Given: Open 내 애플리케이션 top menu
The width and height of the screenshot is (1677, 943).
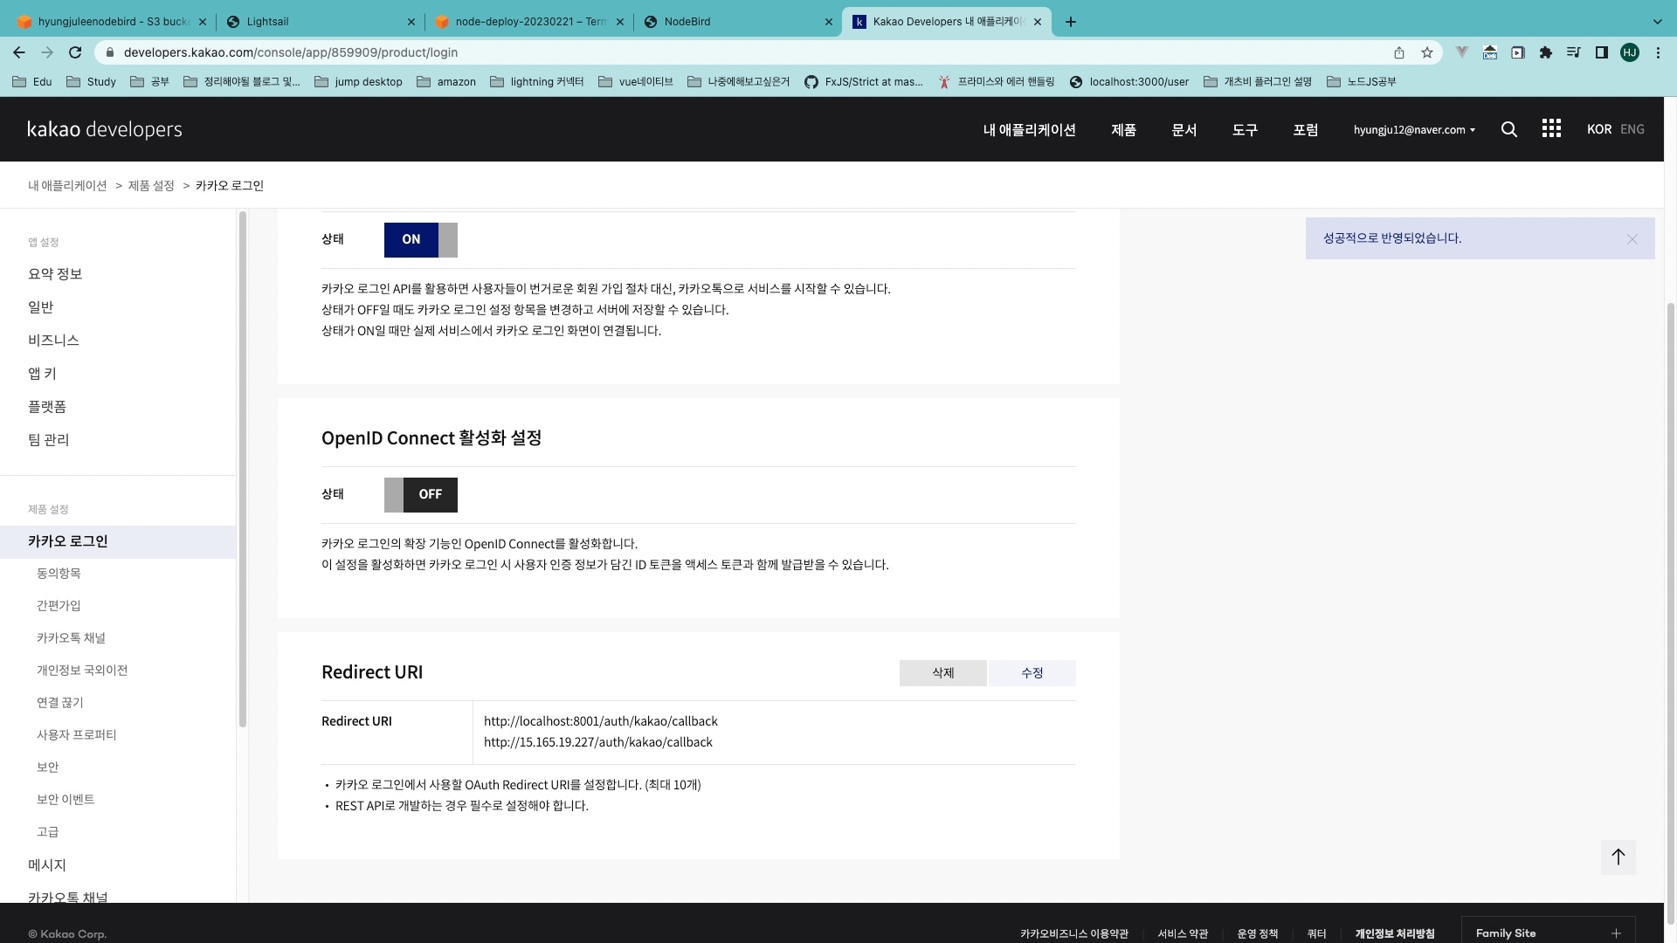Looking at the screenshot, I should tap(1029, 130).
